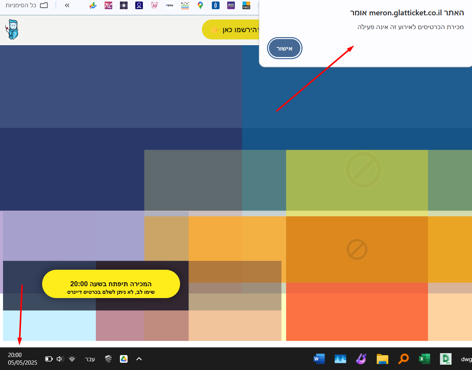Open the clock showing 20:00 05/05/2025

pos(23,359)
